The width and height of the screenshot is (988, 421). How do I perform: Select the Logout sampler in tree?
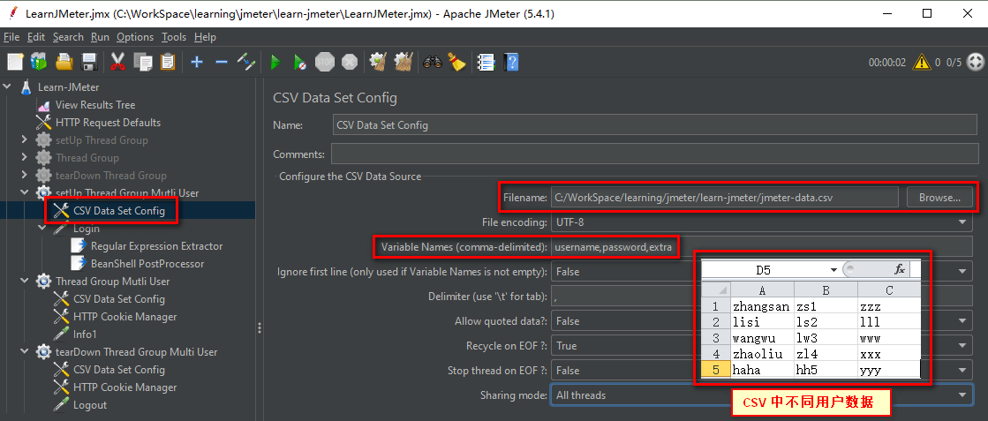tap(90, 404)
